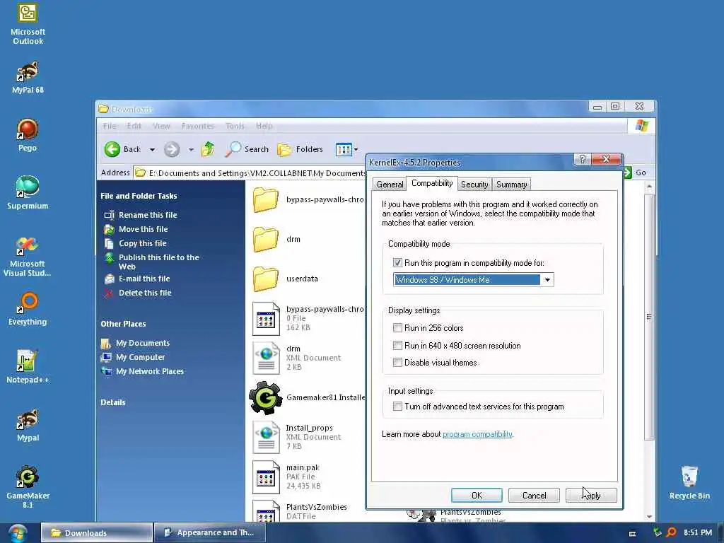
Task: Switch to the General tab
Action: tap(390, 185)
